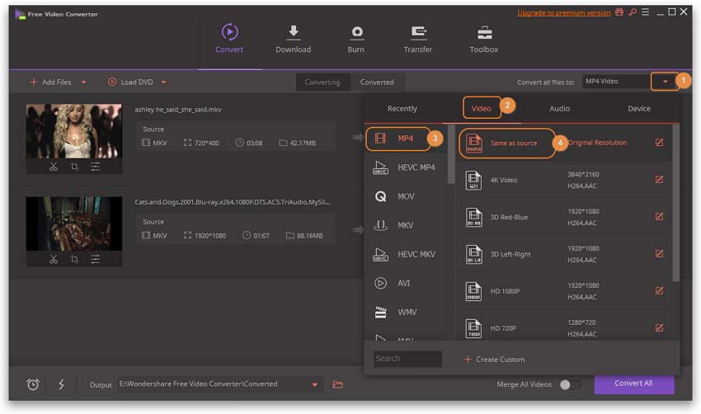Click the format Search field
Screen dimensions: 701x414
(x=407, y=359)
